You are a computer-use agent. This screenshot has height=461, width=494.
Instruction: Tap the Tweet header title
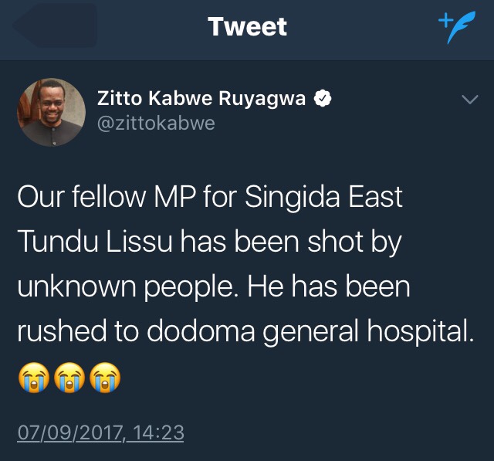point(247,26)
